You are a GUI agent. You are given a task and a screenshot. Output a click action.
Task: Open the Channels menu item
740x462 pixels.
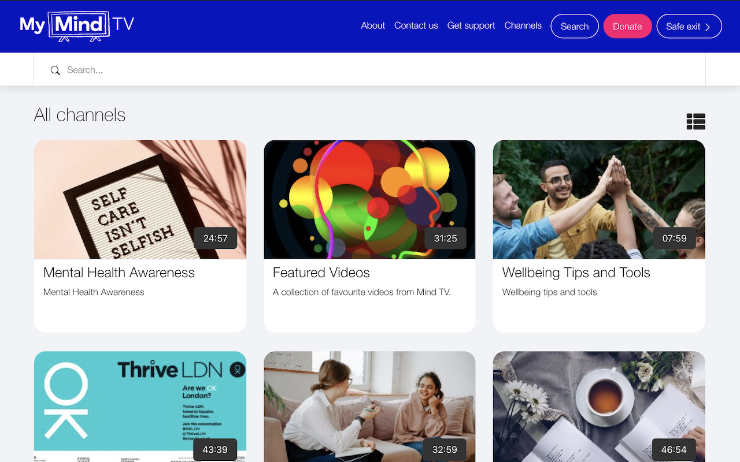[523, 26]
